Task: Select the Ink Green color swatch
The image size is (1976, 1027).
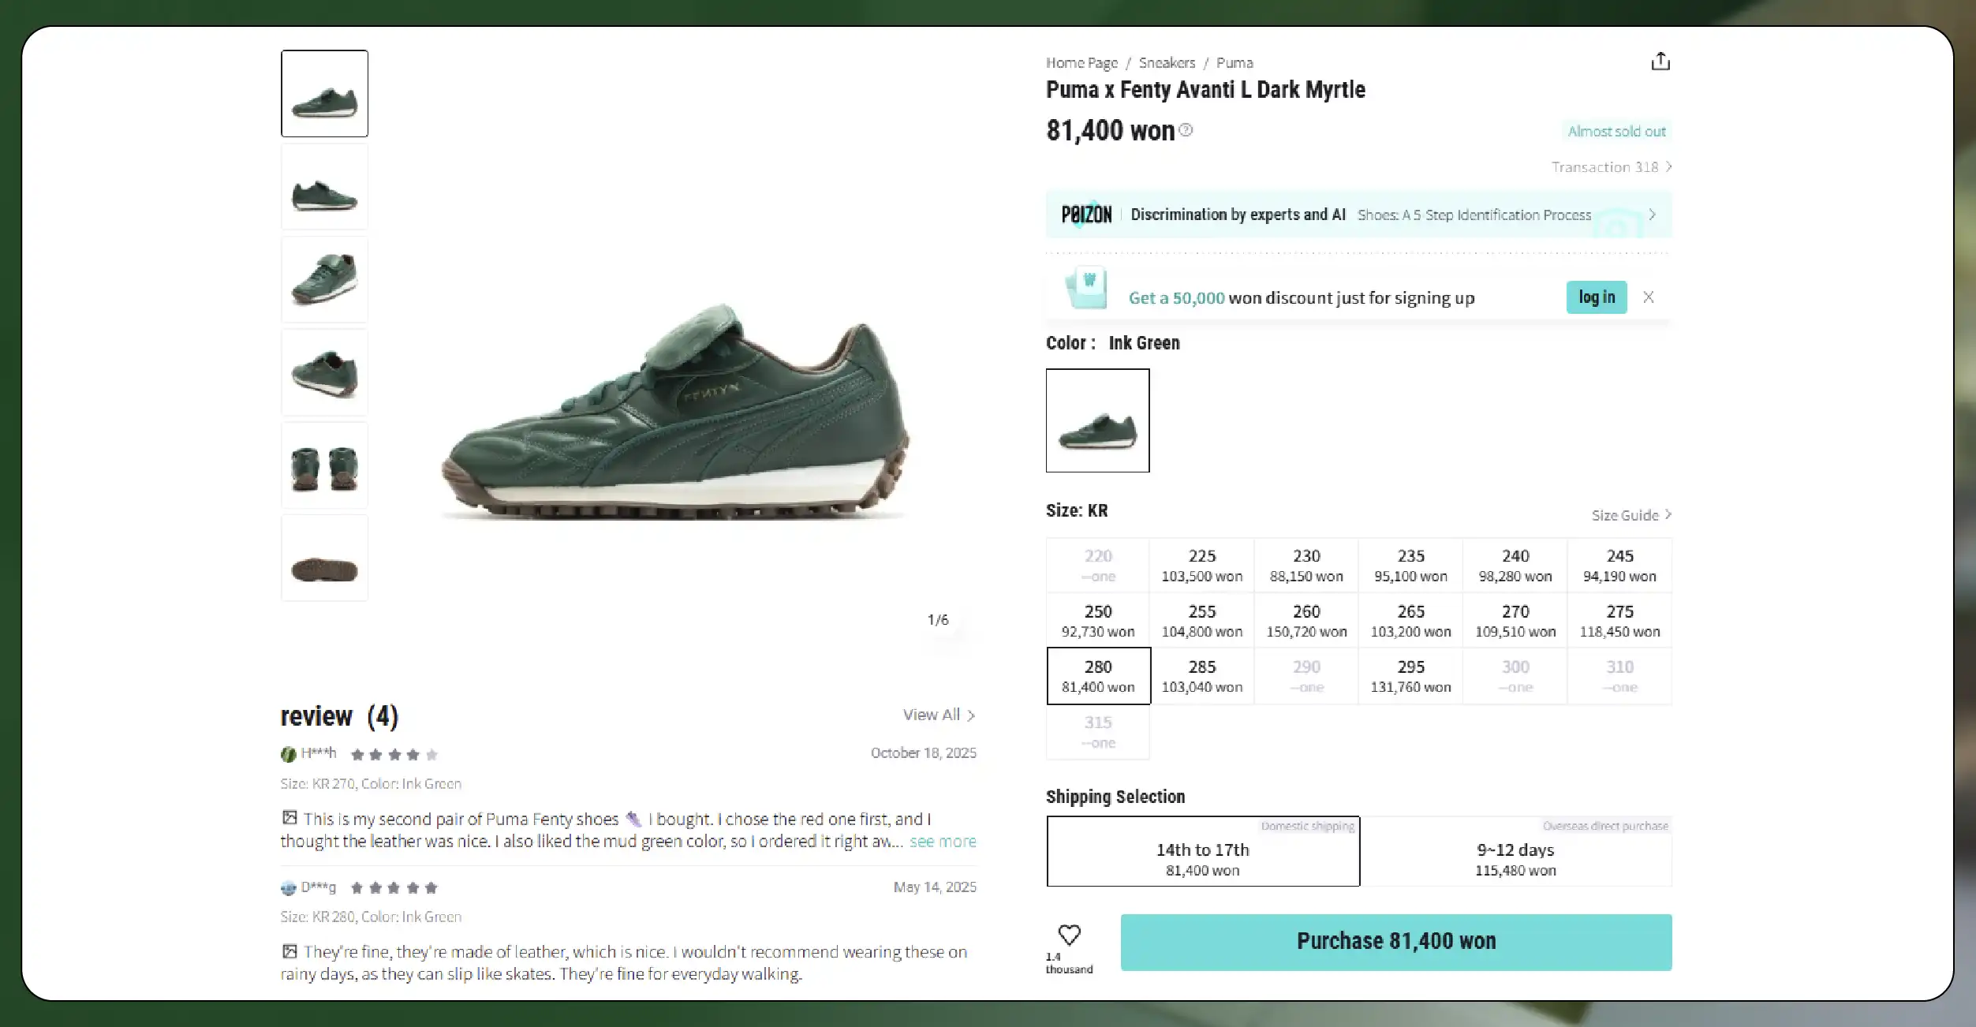Action: 1097,420
